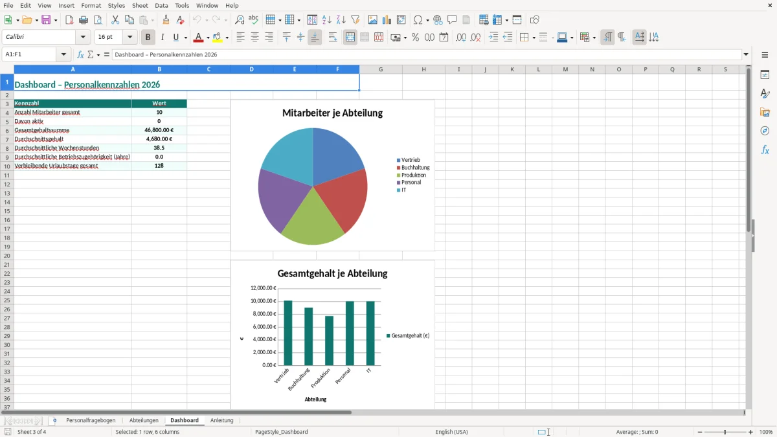Switch to Personalfragebogen sheet tab
Viewport: 777px width, 437px height.
pos(91,420)
